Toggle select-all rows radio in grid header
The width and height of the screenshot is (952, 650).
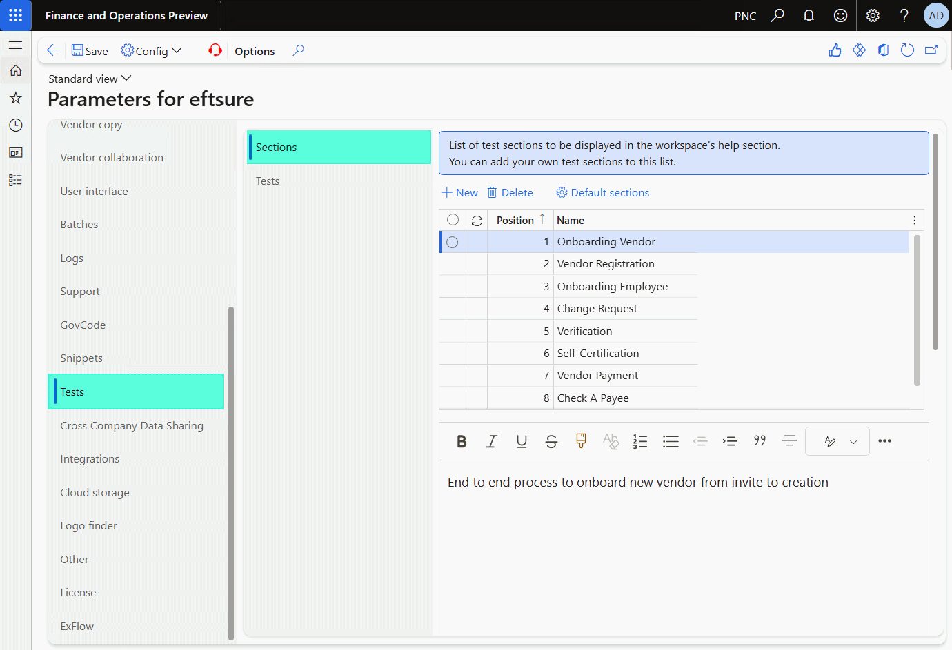[453, 220]
